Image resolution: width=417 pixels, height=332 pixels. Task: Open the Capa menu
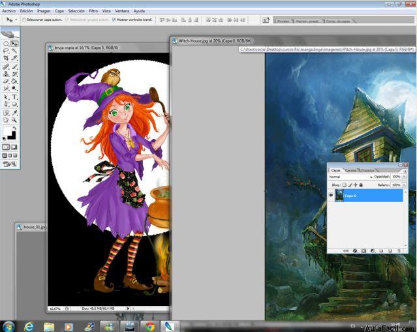point(59,11)
